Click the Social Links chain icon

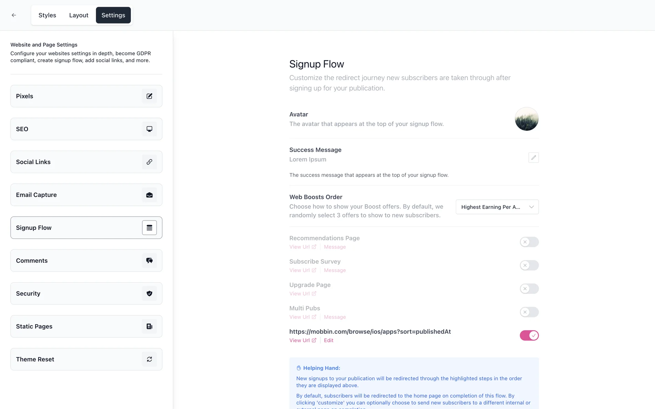pos(149,162)
